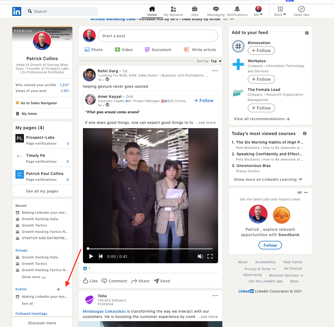Follow Swedbank from the ad

[x=270, y=245]
